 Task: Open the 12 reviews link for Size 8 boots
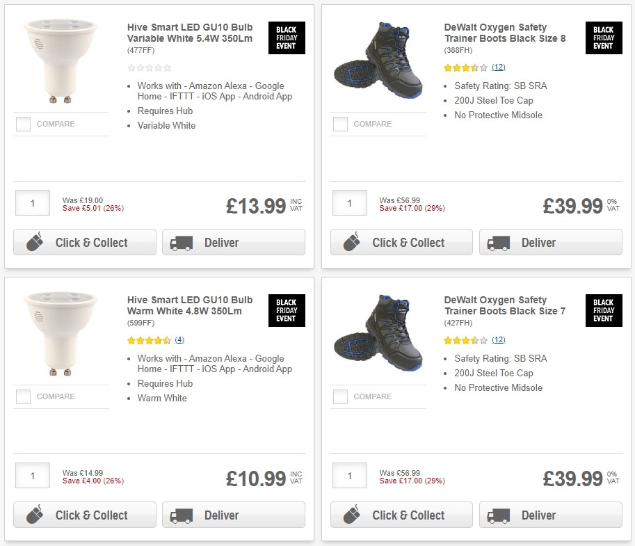[498, 67]
